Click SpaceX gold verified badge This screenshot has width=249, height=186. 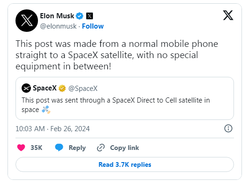62,88
